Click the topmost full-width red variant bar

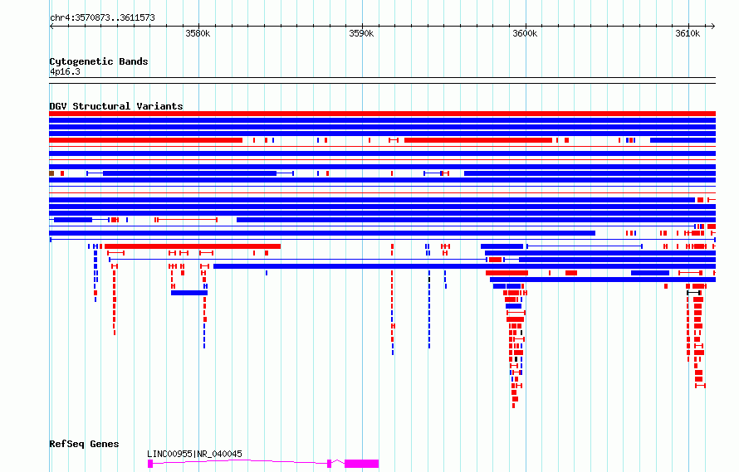click(x=382, y=114)
